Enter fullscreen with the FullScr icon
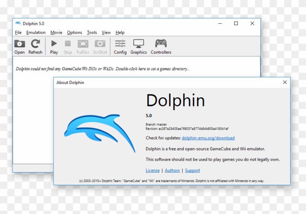This screenshot has width=306, height=214. point(83,44)
